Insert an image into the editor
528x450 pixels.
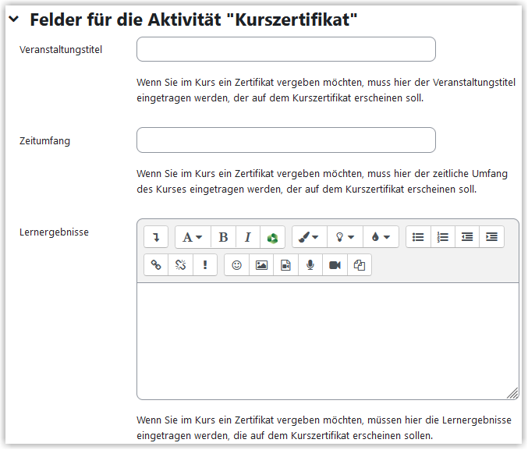pyautogui.click(x=261, y=265)
